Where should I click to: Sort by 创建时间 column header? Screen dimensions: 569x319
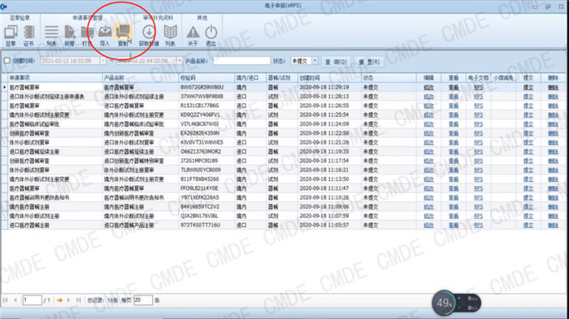pyautogui.click(x=329, y=78)
